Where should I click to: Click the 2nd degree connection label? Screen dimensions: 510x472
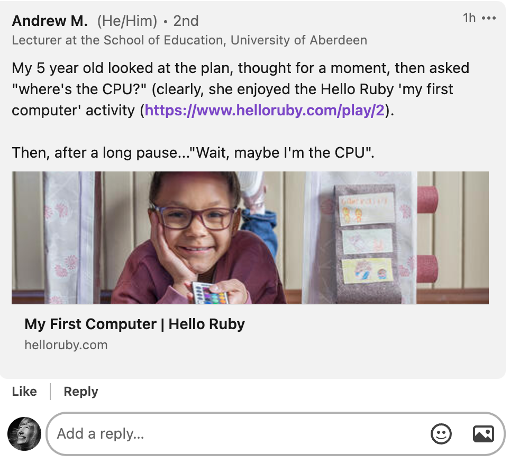(186, 21)
